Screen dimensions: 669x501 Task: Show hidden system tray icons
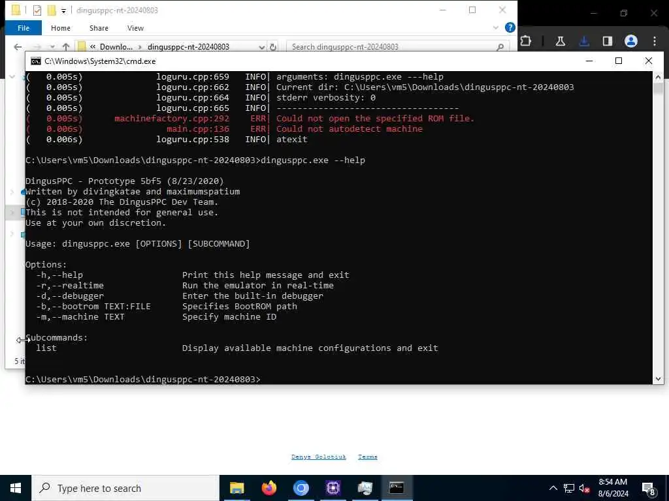pyautogui.click(x=553, y=488)
